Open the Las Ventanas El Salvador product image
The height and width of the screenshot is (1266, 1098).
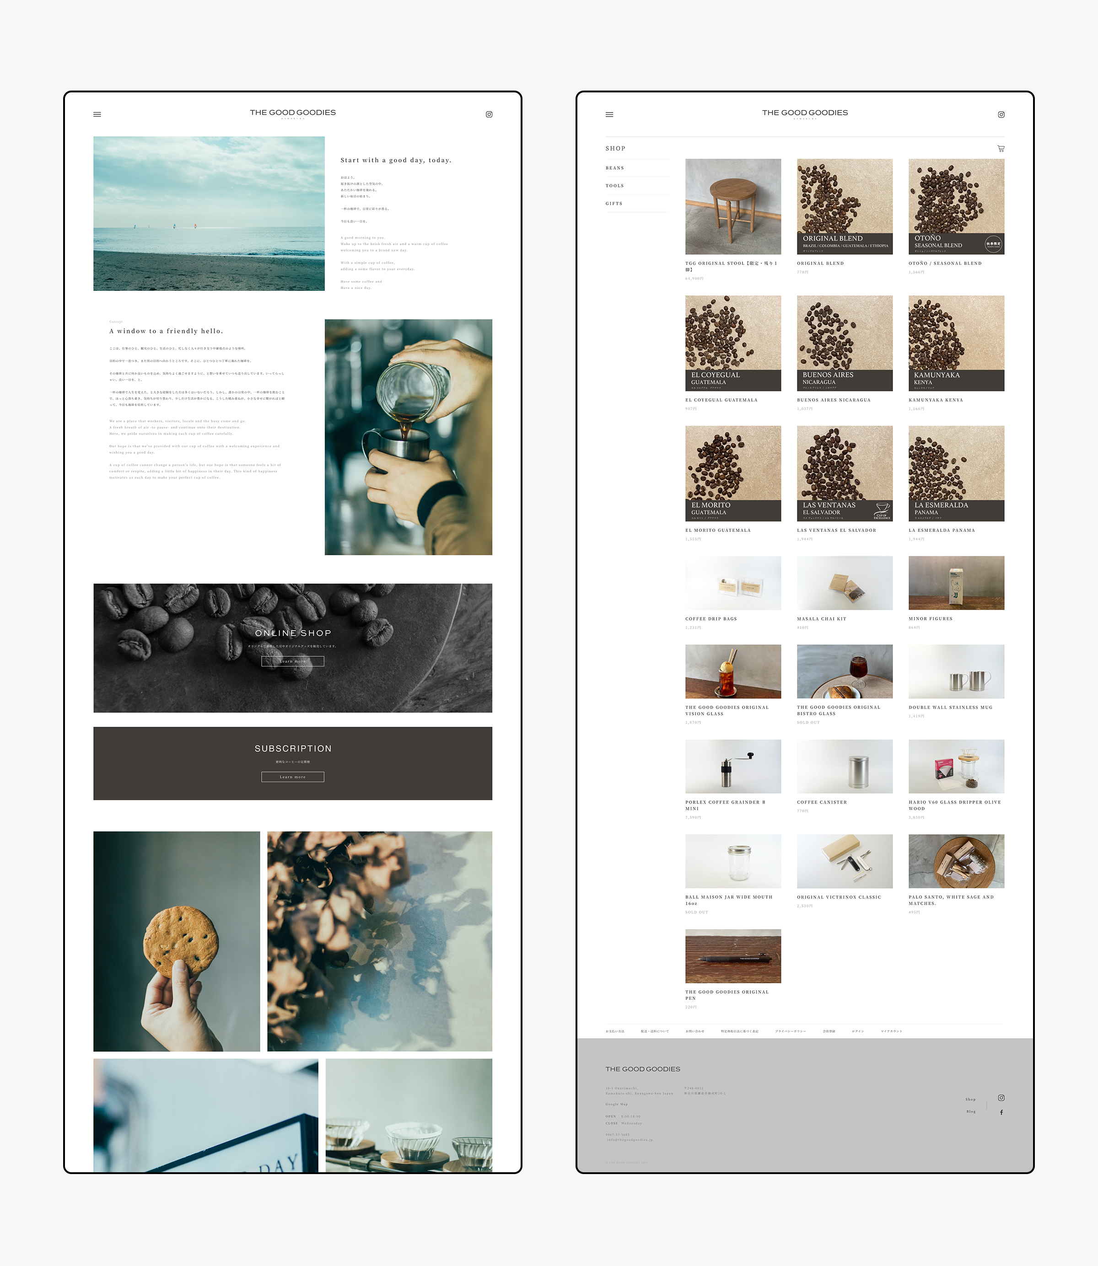click(x=845, y=473)
